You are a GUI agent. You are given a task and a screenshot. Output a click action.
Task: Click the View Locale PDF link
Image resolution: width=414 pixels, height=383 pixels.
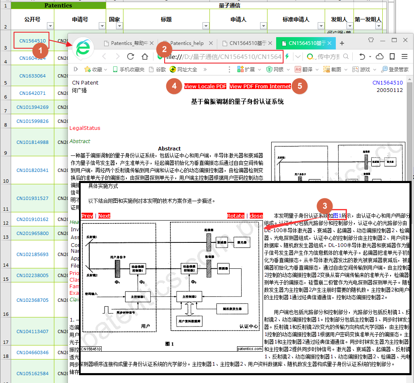(205, 86)
